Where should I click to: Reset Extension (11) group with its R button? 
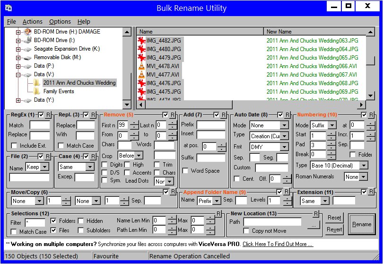(x=371, y=192)
